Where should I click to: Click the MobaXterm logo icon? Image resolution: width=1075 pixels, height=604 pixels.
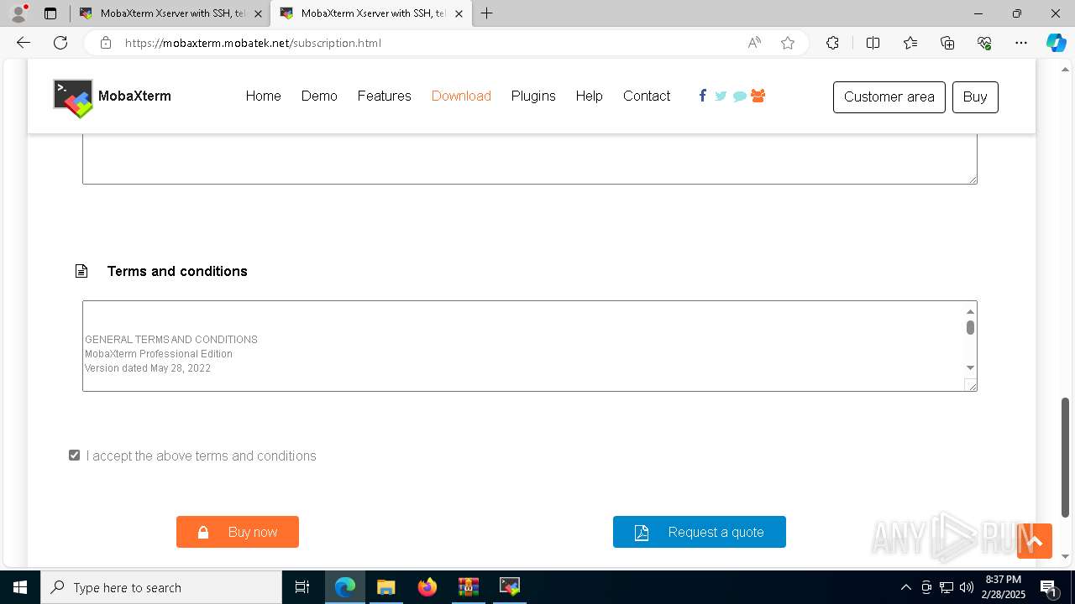pyautogui.click(x=73, y=98)
